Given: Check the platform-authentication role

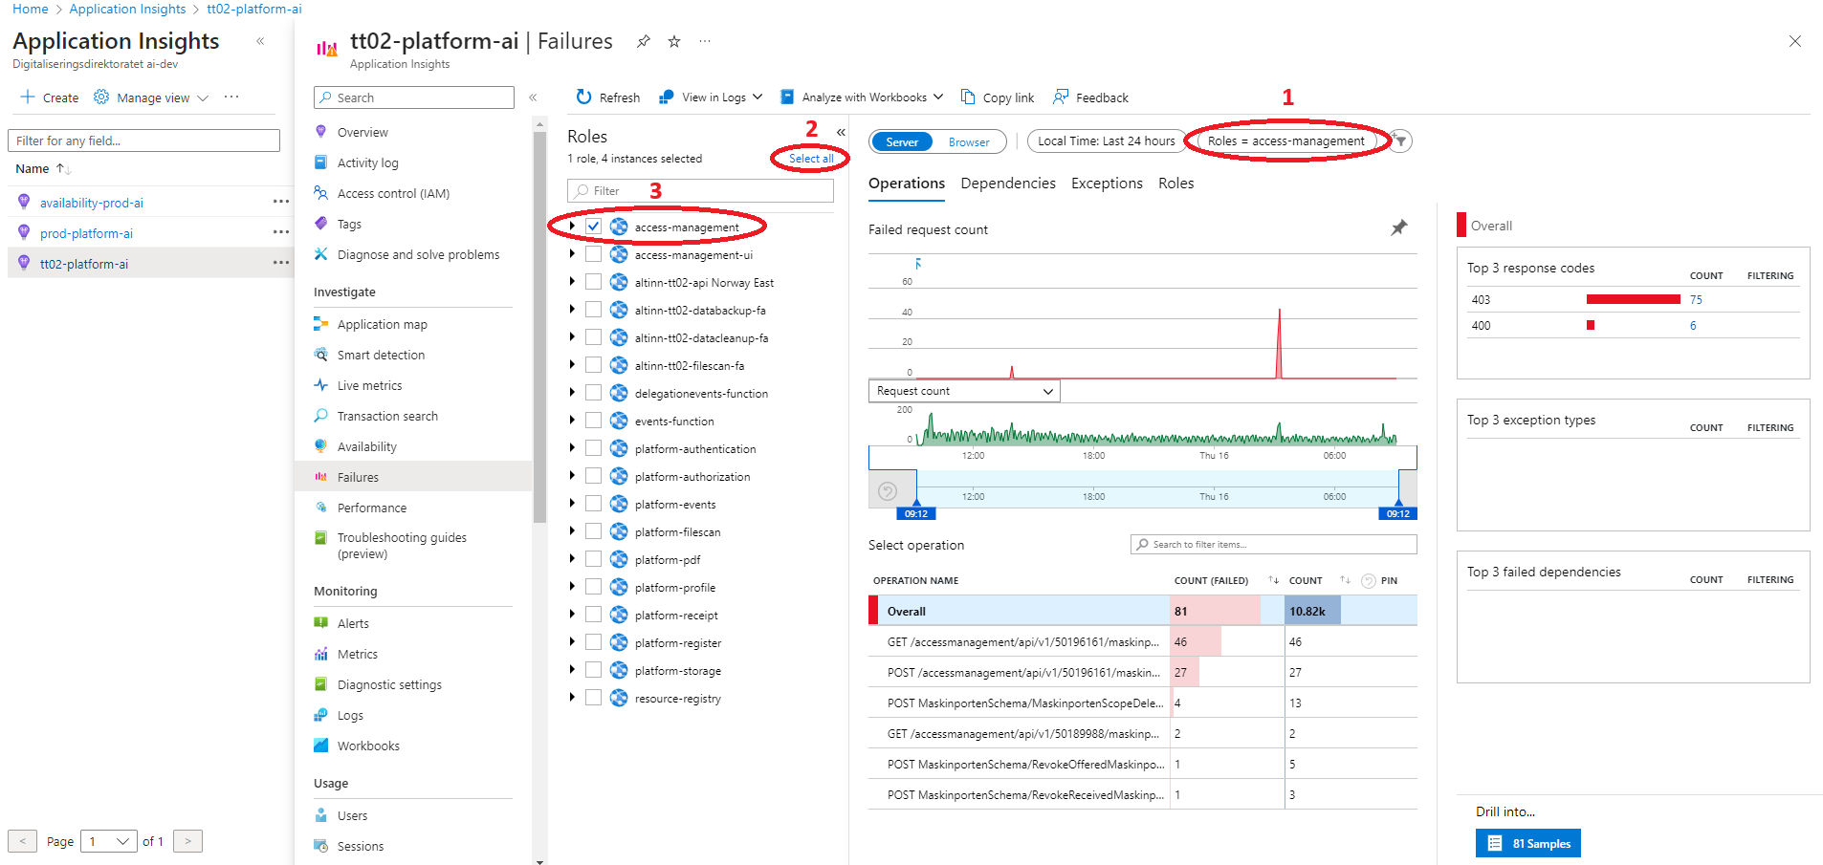Looking at the screenshot, I should pos(594,448).
